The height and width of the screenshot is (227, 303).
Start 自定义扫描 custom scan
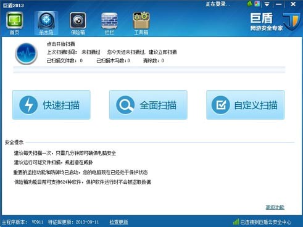tap(246, 105)
